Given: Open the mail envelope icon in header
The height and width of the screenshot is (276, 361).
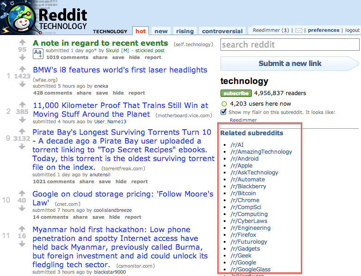Looking at the screenshot, I should pos(299,30).
